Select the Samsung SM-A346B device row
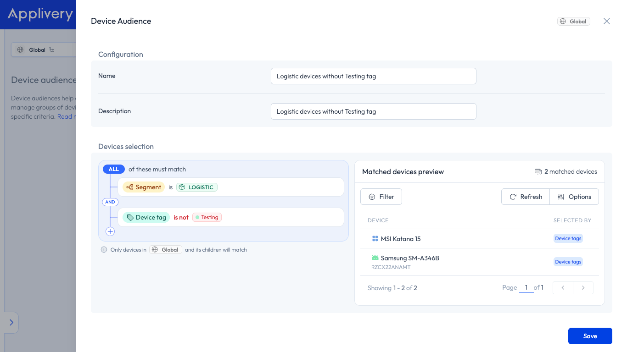627x352 pixels. point(480,262)
